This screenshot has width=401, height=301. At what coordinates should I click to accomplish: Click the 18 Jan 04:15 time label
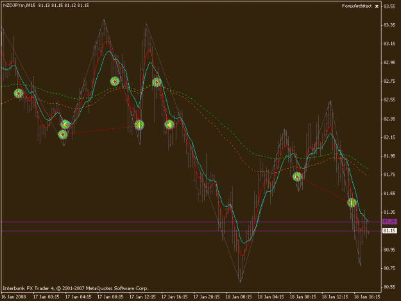point(271,297)
